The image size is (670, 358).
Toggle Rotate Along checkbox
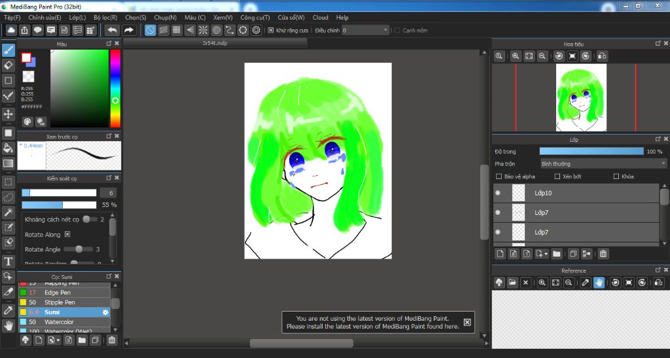pyautogui.click(x=67, y=235)
